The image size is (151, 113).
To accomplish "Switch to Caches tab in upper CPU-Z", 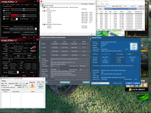I will coord(8,4).
